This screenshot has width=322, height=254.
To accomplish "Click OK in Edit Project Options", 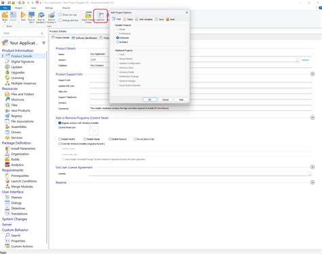I will 149,99.
